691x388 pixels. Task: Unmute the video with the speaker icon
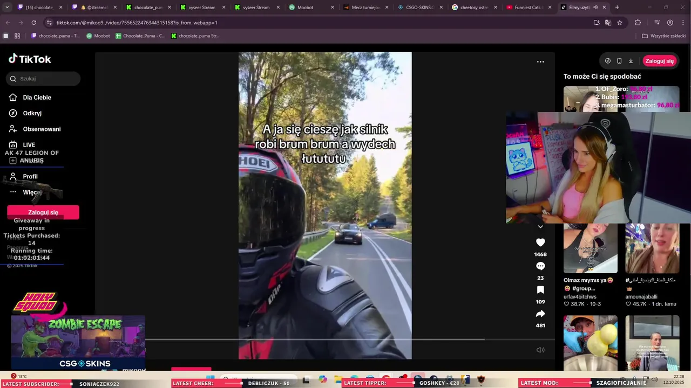pyautogui.click(x=540, y=350)
